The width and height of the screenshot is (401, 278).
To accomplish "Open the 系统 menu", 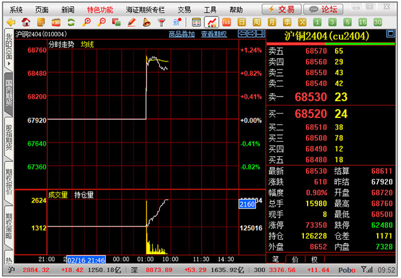I will 16,10.
